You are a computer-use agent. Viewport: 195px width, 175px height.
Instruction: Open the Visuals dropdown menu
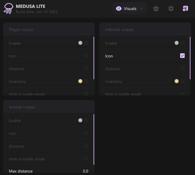click(130, 9)
